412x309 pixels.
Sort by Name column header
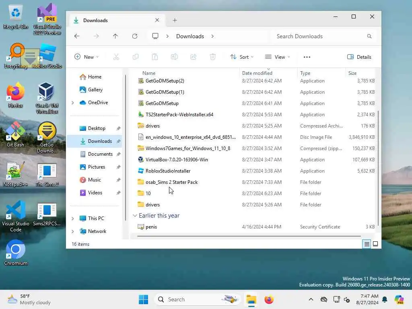[x=149, y=73]
